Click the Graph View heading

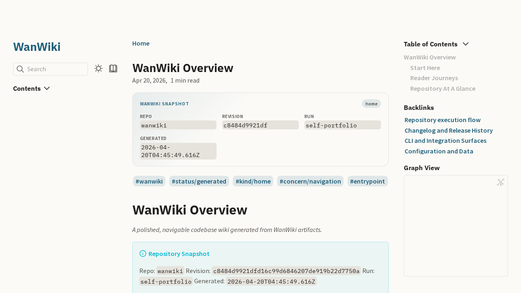422,168
